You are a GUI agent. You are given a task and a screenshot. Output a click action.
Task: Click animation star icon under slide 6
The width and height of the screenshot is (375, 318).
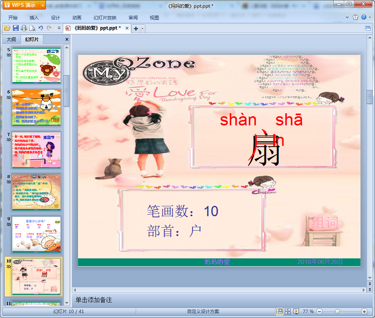[x=9, y=97]
